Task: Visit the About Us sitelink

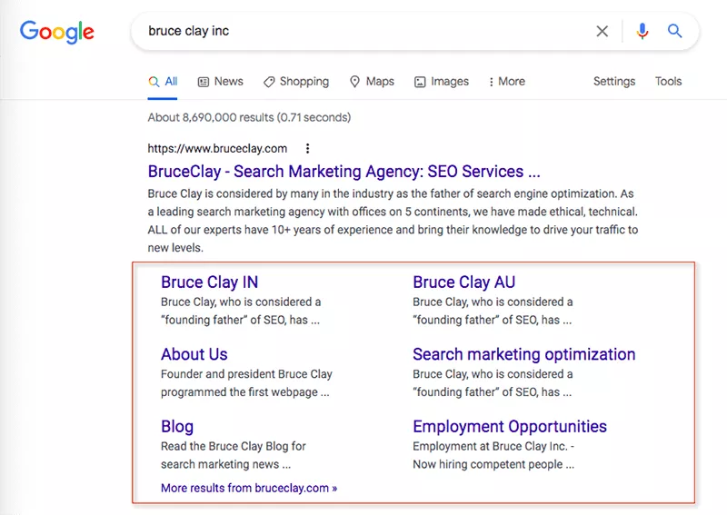Action: 194,354
